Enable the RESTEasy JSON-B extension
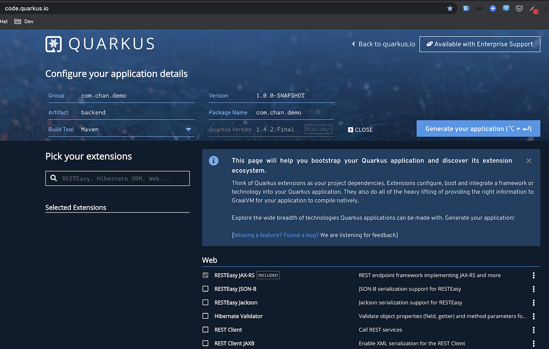The image size is (549, 349). point(205,289)
